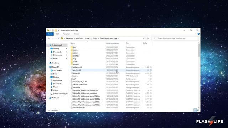Switch to large icons view in status bar
This screenshot has width=228, height=128.
click(x=198, y=110)
